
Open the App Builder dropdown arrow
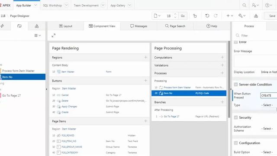coord(35,5)
